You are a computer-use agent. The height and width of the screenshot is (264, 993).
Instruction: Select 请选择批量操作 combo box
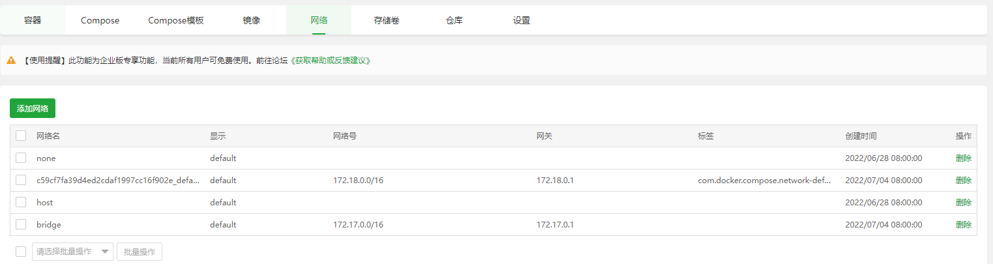tap(72, 252)
